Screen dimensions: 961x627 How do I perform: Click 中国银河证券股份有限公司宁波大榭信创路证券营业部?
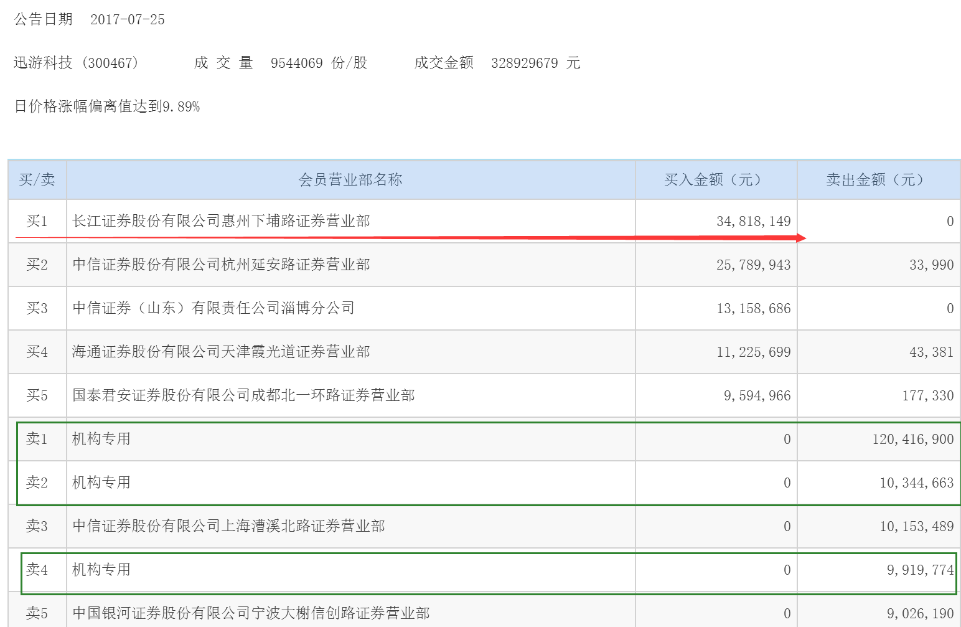coord(251,613)
